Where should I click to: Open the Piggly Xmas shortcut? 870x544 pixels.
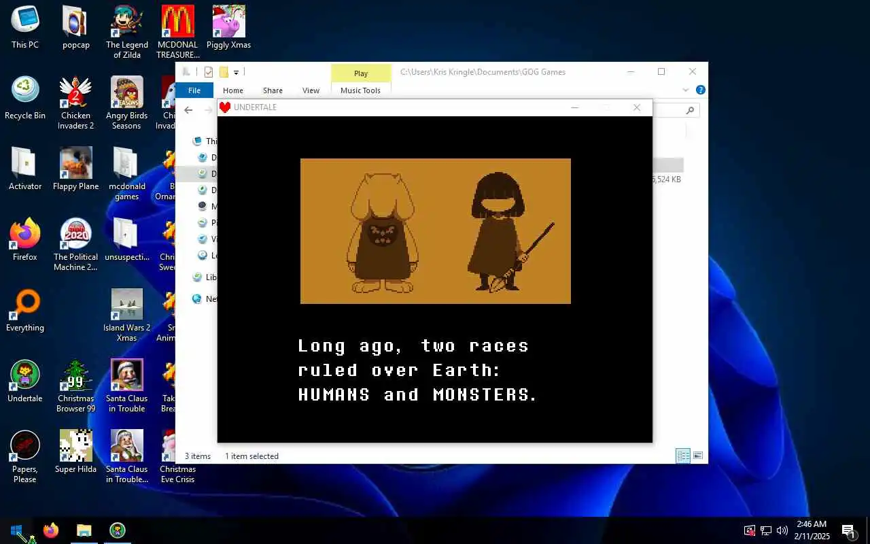tap(228, 27)
